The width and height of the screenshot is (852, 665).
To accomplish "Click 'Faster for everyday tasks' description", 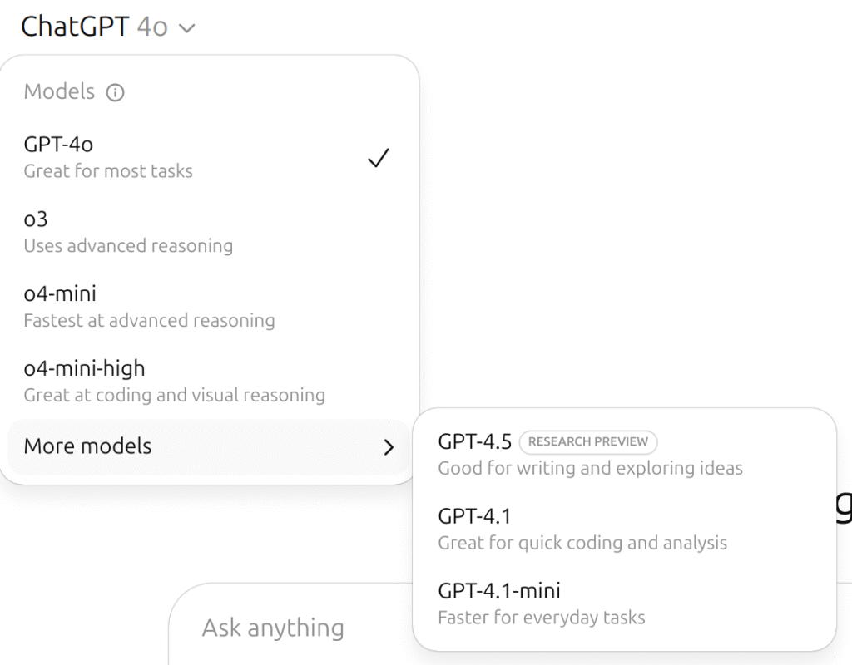I will (x=542, y=618).
